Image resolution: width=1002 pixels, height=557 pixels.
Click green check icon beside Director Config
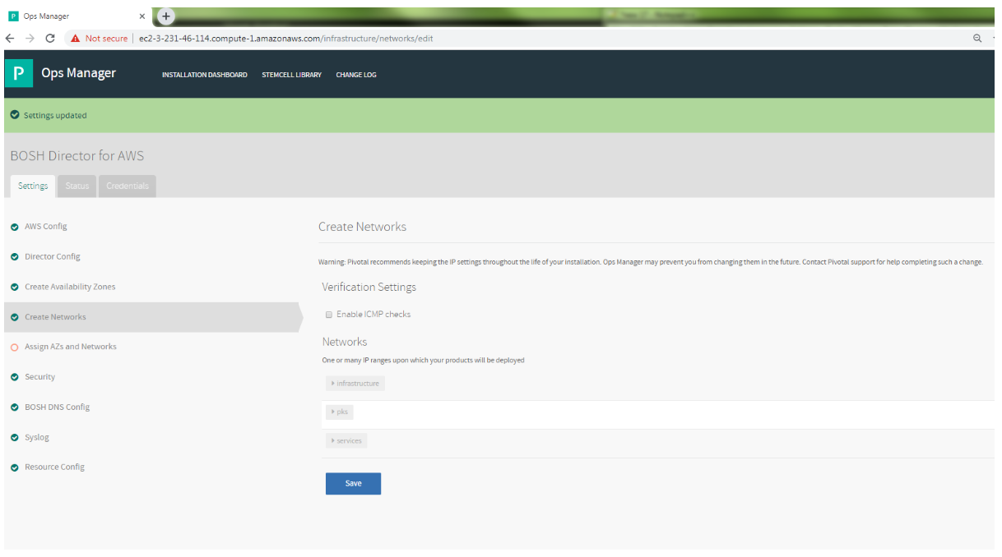click(x=15, y=257)
